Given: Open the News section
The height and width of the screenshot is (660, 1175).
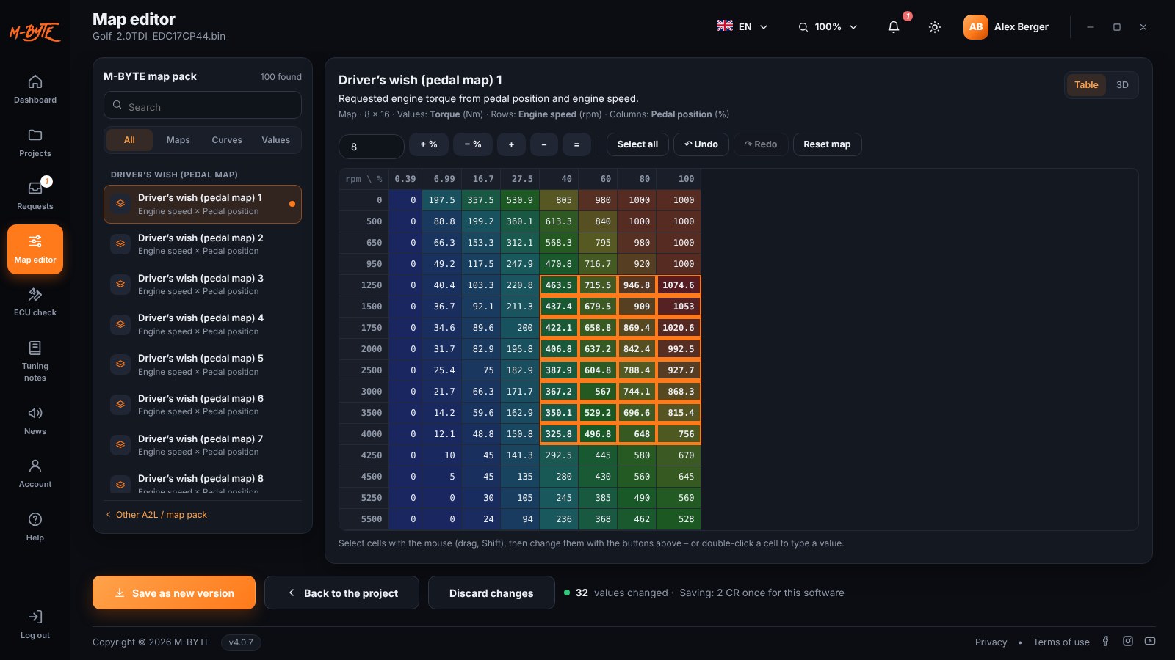Looking at the screenshot, I should click(x=35, y=421).
